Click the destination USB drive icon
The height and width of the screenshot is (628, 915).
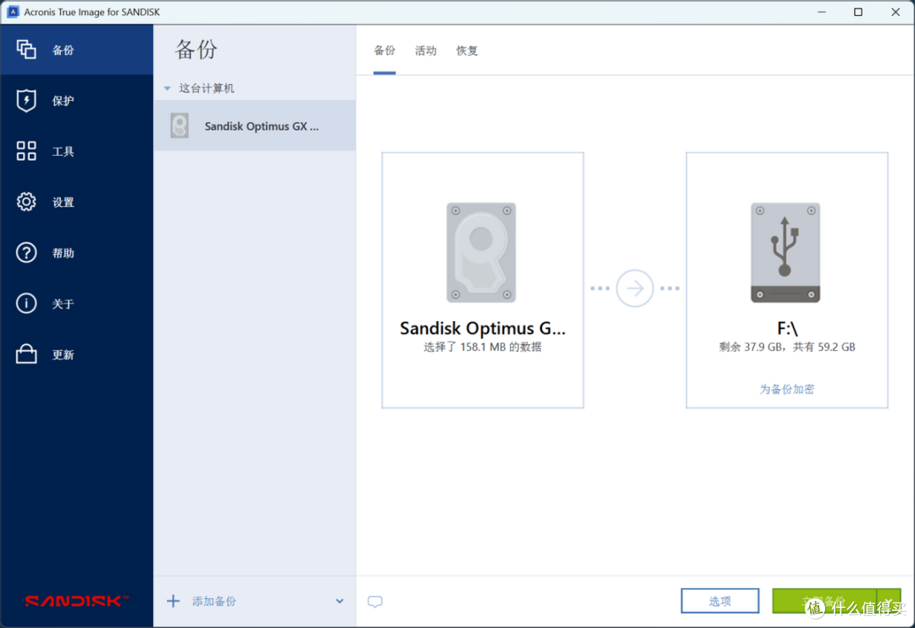pos(785,253)
